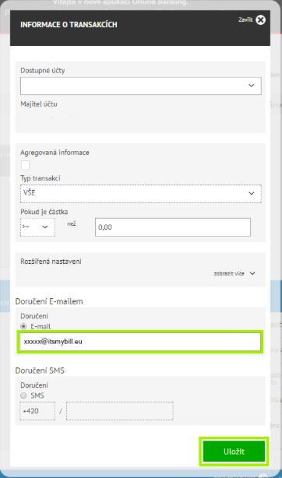The image size is (282, 478).
Task: Expand Rozšířená nastavení via the chevron
Action: coord(252,273)
